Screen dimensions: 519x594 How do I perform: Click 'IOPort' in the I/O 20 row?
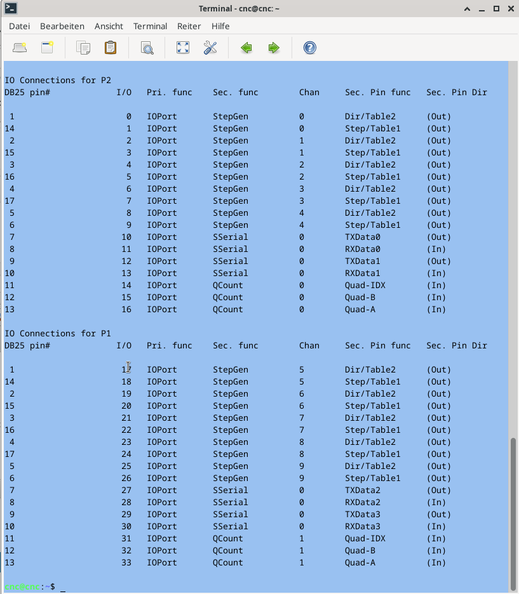162,406
